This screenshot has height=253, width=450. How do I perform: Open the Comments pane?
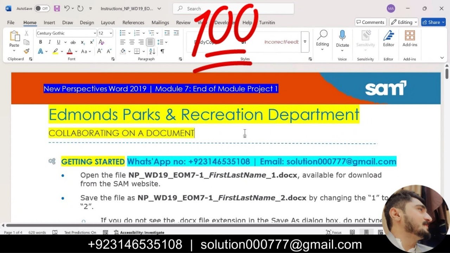(371, 22)
